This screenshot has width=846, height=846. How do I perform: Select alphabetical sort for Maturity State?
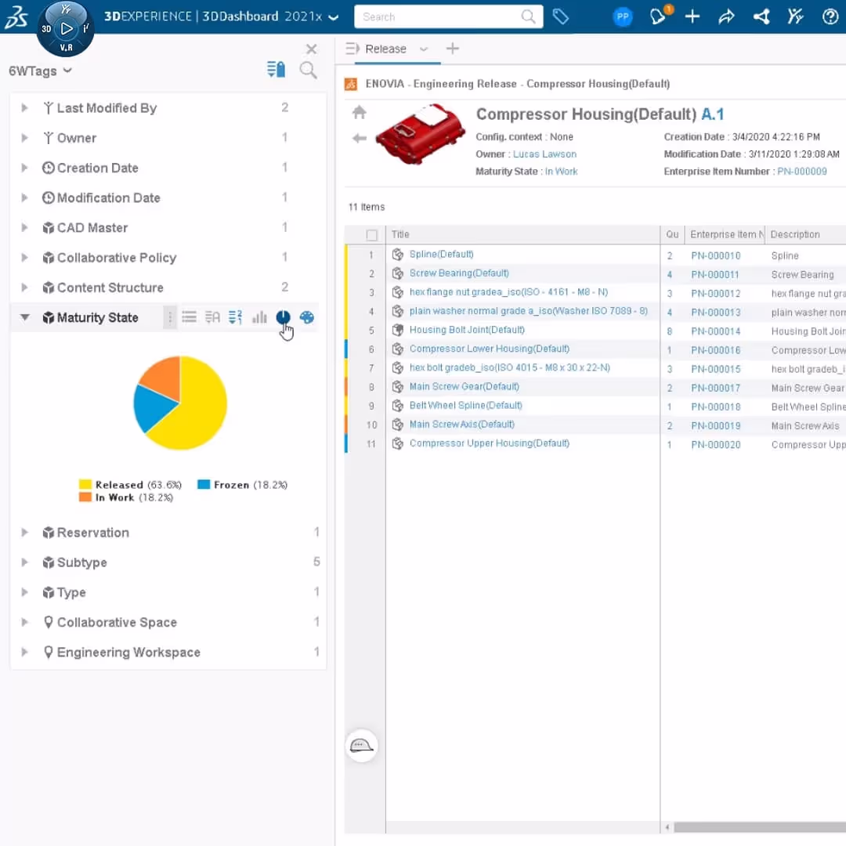coord(212,317)
